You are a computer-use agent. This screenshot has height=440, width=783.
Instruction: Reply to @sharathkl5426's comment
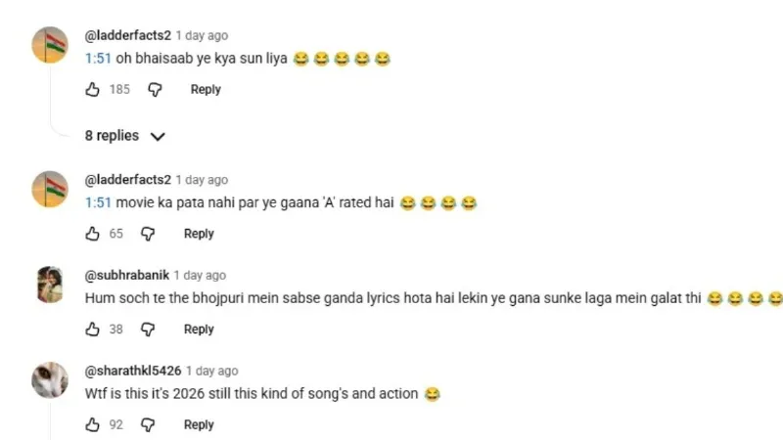point(199,425)
